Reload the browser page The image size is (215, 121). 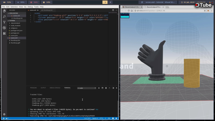(x=129, y=10)
